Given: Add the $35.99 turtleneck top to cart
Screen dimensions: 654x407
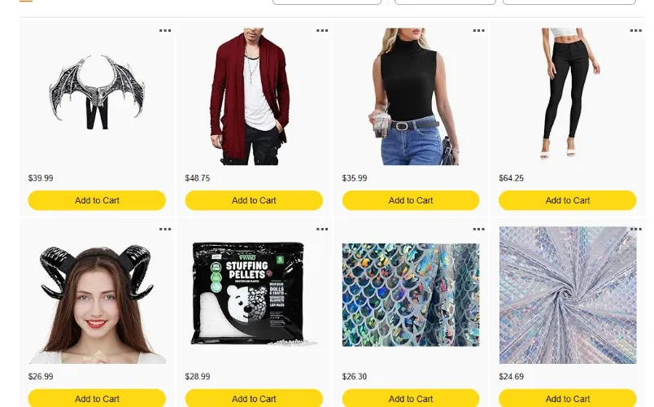Looking at the screenshot, I should coord(411,200).
